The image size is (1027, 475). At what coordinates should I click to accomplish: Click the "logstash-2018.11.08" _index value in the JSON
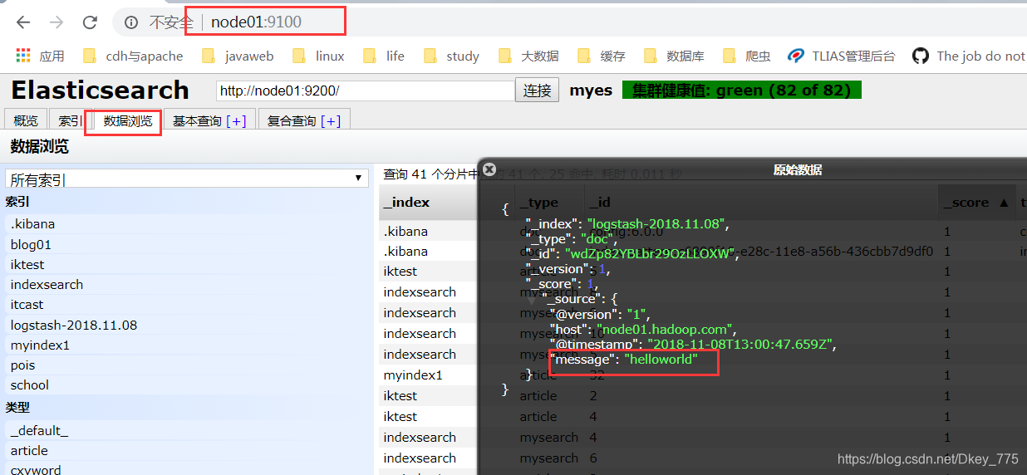(657, 224)
